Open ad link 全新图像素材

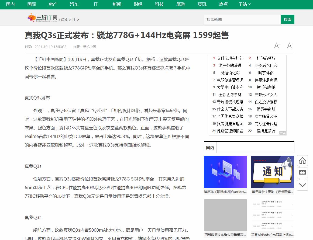(x=230, y=95)
